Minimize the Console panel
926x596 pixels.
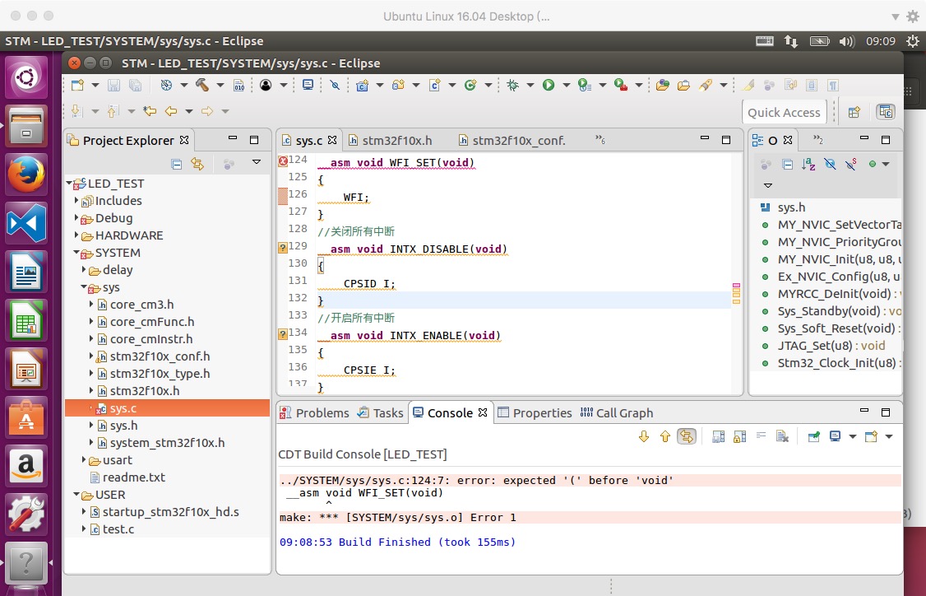[x=864, y=411]
